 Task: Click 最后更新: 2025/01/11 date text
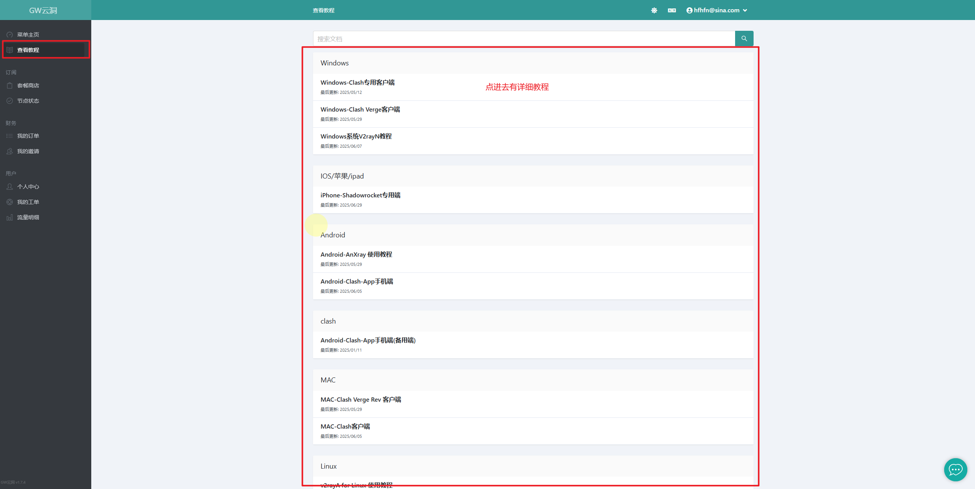pyautogui.click(x=341, y=350)
